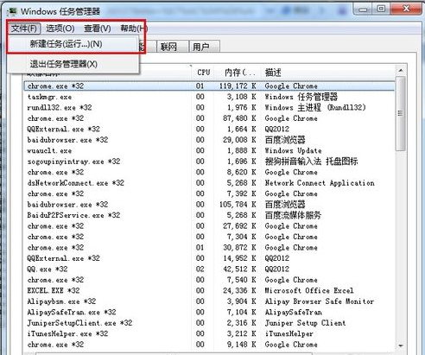Image resolution: width=425 pixels, height=355 pixels.
Task: Click the iTunesHelper description cell
Action: tap(289, 333)
